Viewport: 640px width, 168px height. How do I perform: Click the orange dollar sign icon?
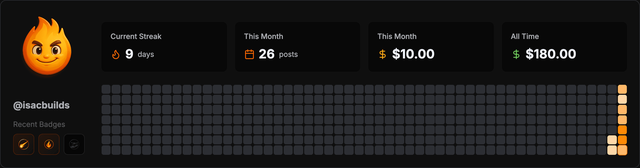pos(382,54)
